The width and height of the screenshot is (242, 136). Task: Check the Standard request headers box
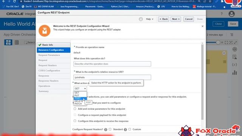[x=110, y=129]
